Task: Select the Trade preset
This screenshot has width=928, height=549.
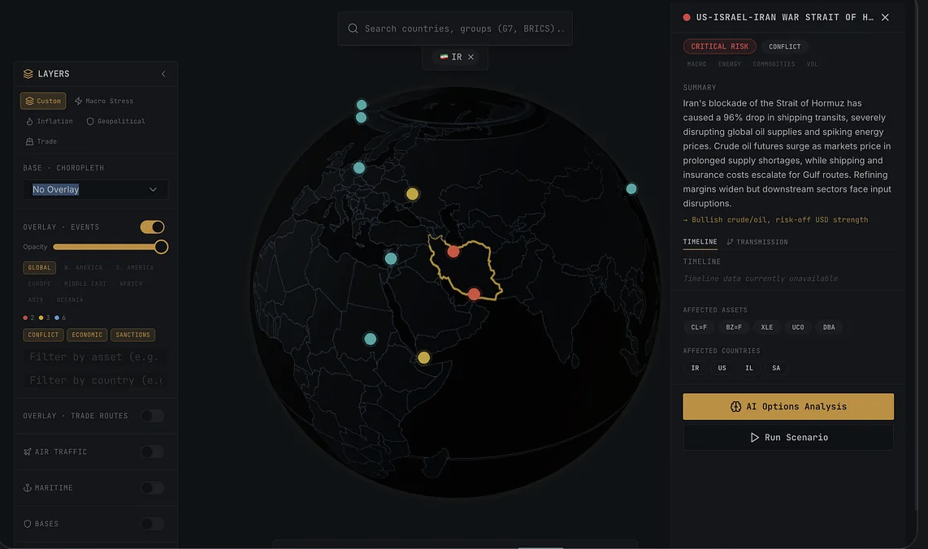Action: pyautogui.click(x=41, y=141)
